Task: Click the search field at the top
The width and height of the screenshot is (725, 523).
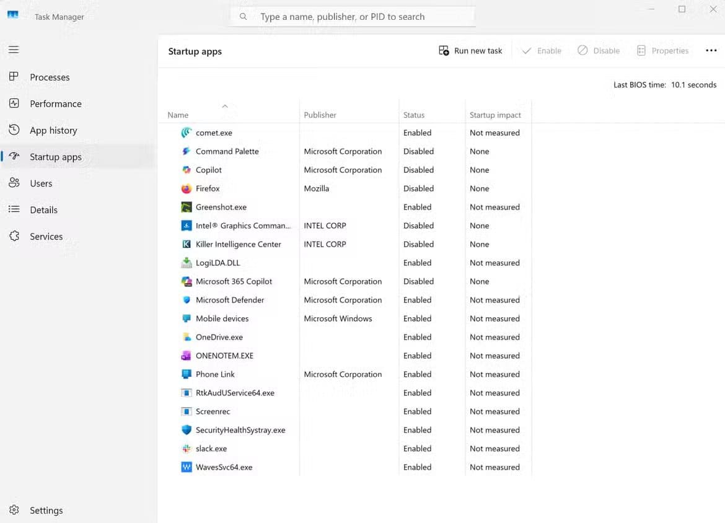Action: (352, 16)
